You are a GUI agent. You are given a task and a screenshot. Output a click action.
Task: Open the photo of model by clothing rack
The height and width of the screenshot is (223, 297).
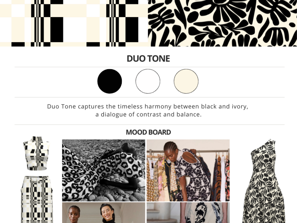click(x=188, y=170)
